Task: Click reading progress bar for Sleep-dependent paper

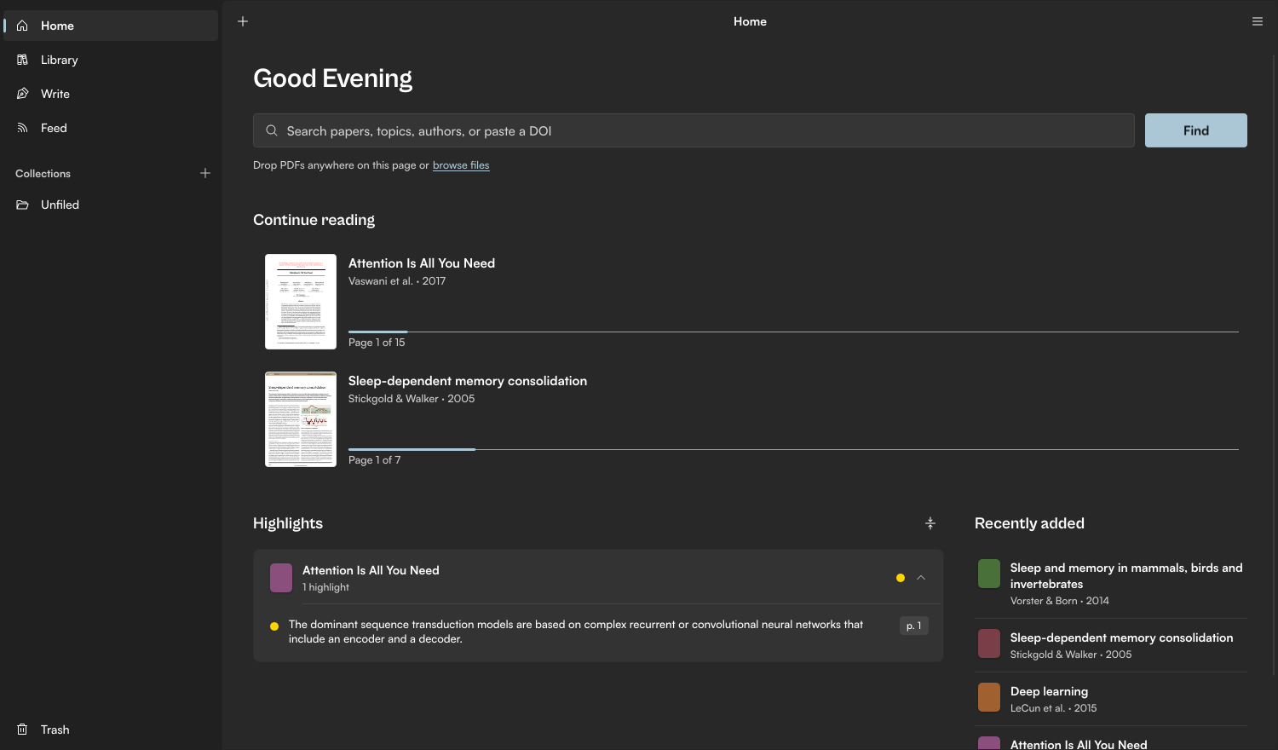Action: click(x=793, y=449)
